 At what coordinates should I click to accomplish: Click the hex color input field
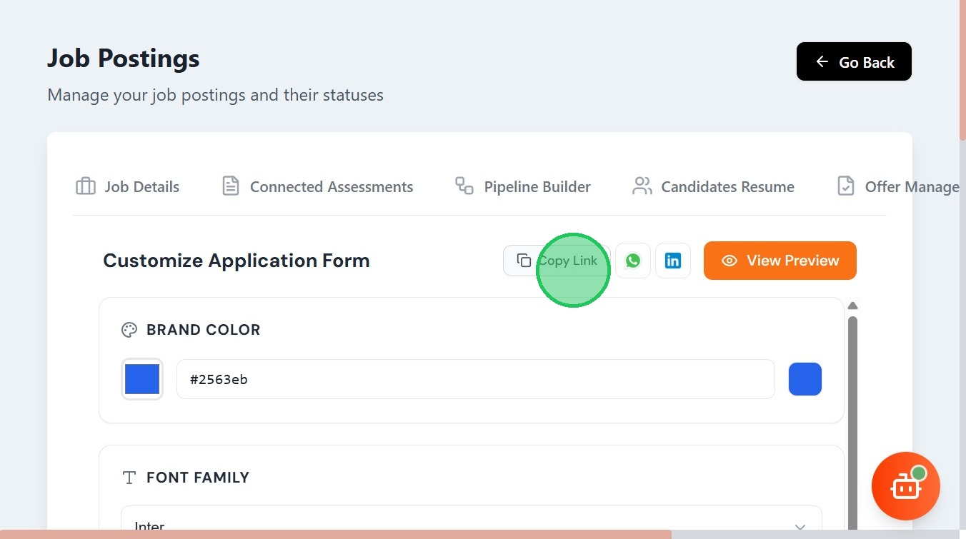tap(475, 379)
